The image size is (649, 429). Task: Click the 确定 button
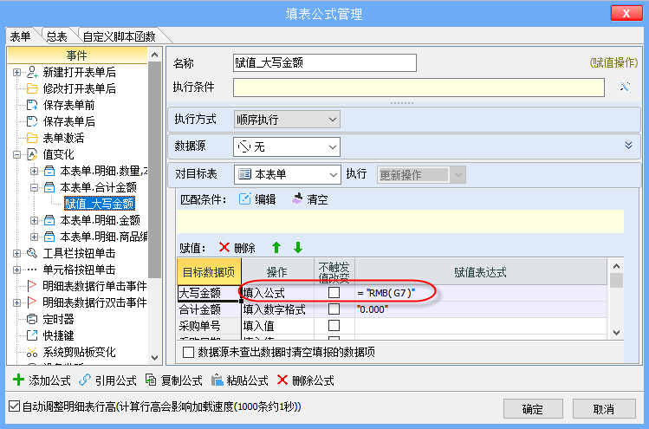coord(533,409)
